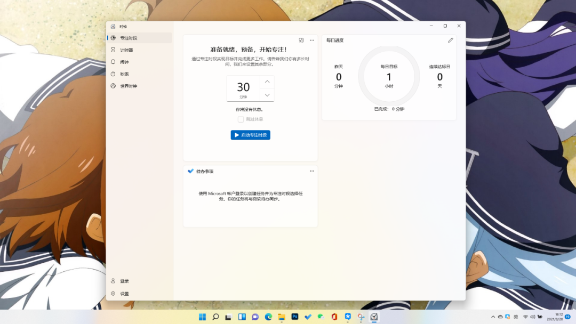Click the clock app icon in title bar
The height and width of the screenshot is (324, 576).
[113, 27]
